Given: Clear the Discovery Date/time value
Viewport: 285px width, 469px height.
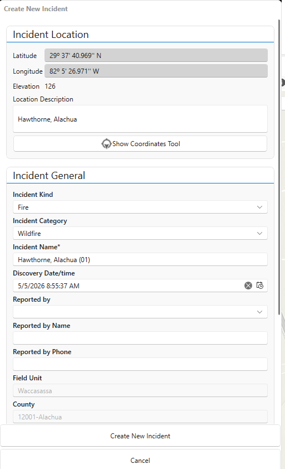Looking at the screenshot, I should [x=248, y=286].
